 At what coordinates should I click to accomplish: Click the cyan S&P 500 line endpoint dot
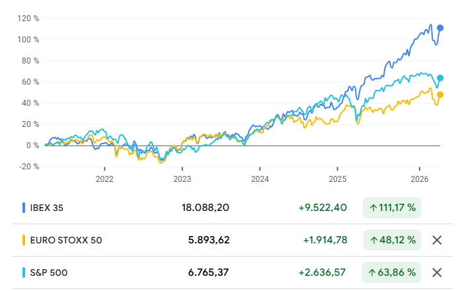[x=440, y=78]
